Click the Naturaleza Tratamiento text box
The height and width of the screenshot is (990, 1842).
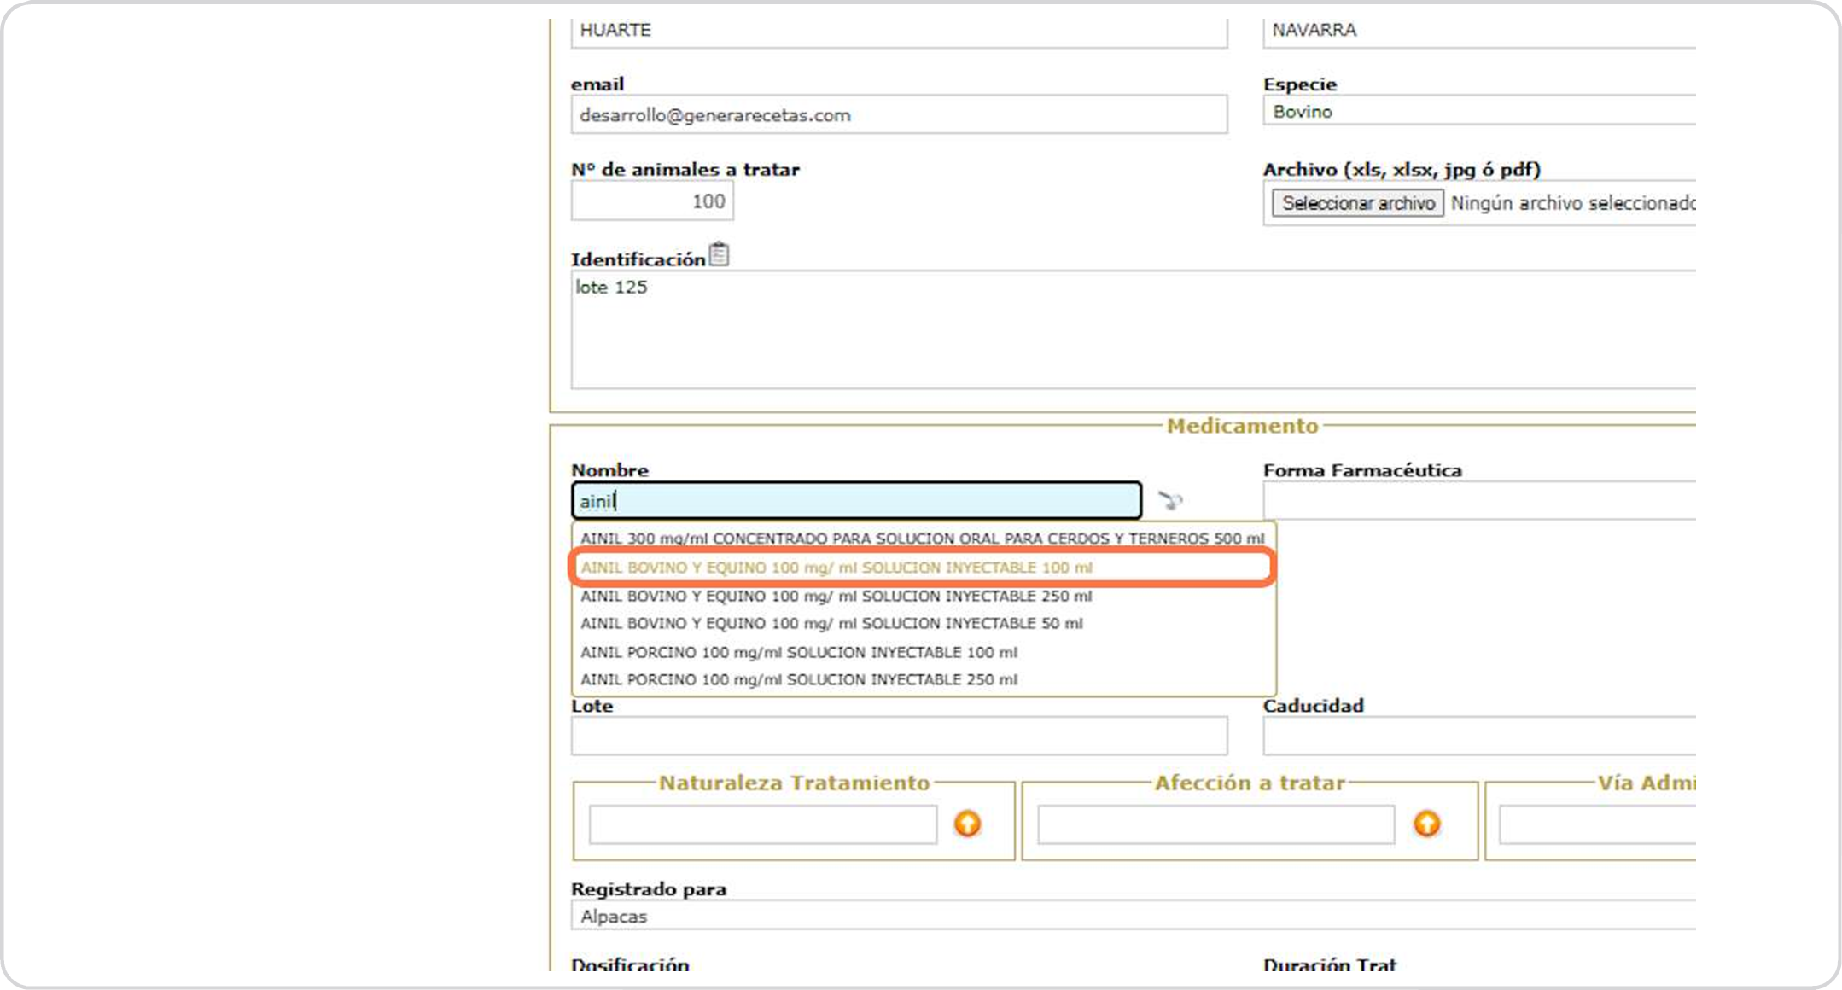click(x=762, y=824)
